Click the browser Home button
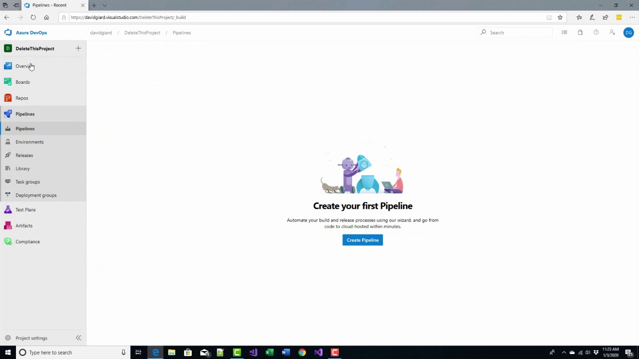Viewport: 639px width, 359px height. [x=46, y=17]
